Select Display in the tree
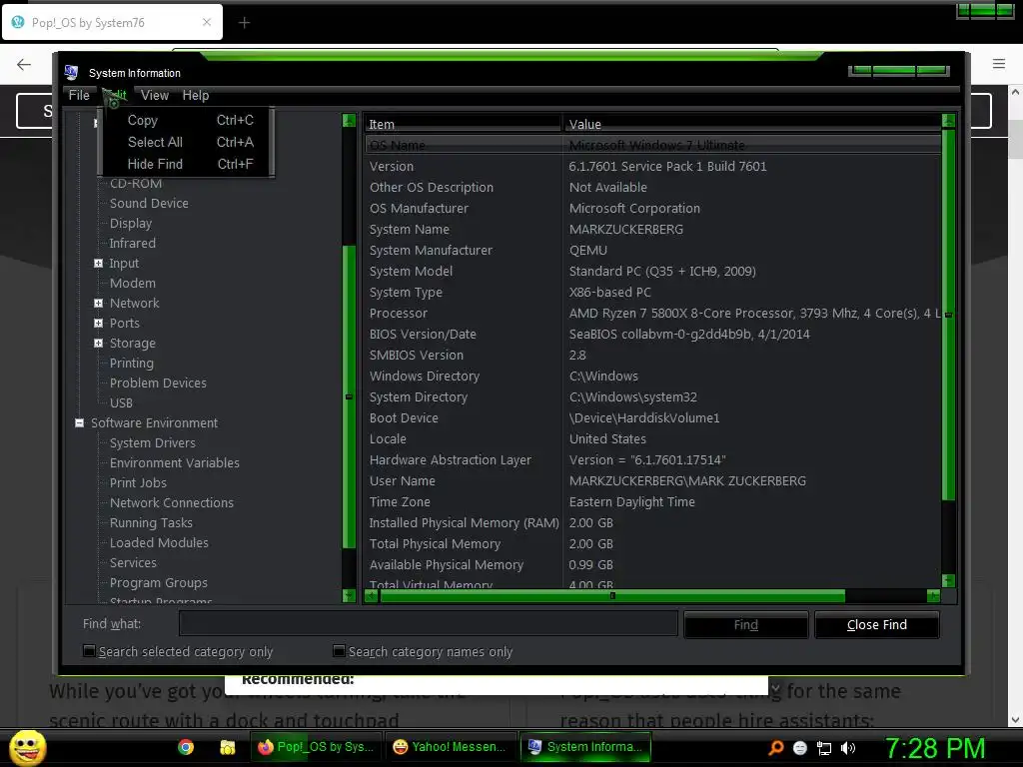This screenshot has width=1023, height=767. click(x=131, y=223)
